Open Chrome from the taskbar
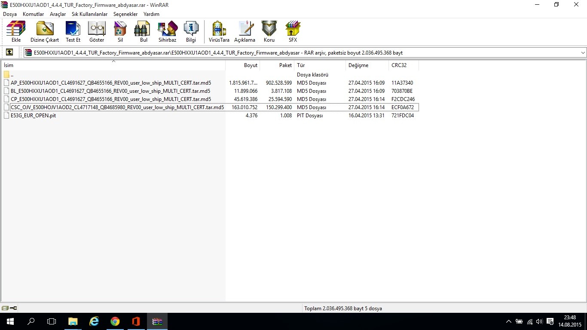The height and width of the screenshot is (330, 587). [x=115, y=321]
